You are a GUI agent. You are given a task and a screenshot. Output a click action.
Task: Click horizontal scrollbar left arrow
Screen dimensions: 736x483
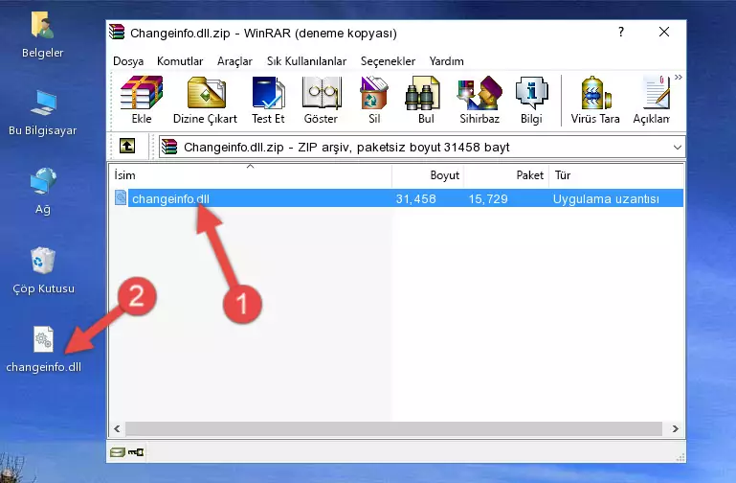click(118, 428)
